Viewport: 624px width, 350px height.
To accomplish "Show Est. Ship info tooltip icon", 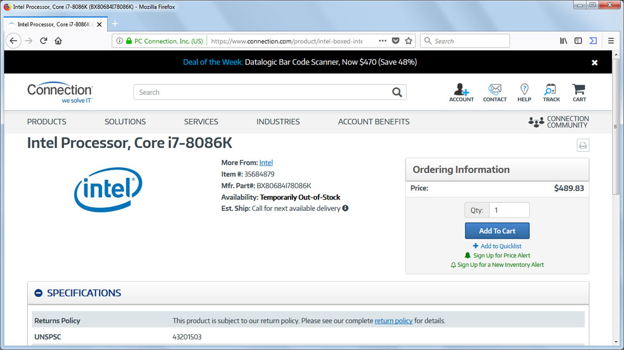I will (345, 208).
